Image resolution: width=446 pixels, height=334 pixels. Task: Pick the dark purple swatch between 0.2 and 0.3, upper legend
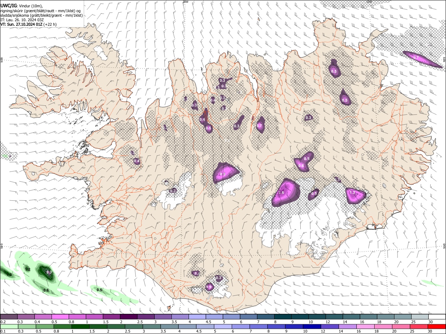[9, 317]
